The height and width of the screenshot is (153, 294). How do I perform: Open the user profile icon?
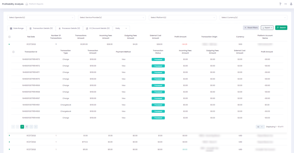coord(291,4)
